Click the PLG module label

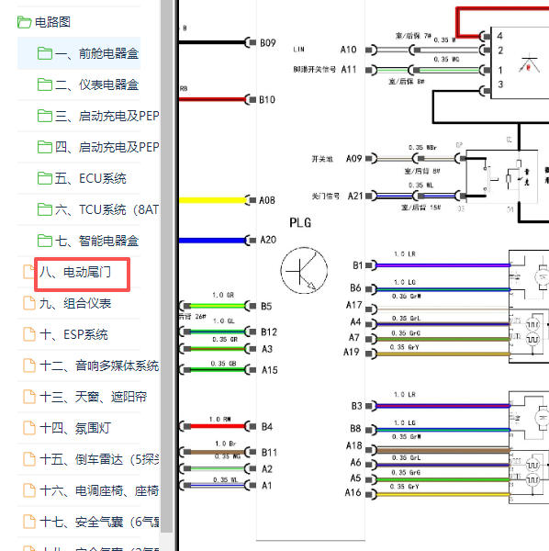[x=300, y=223]
